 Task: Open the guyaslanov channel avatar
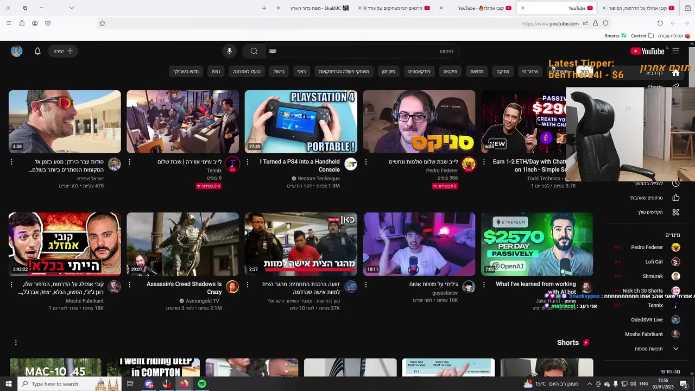coord(469,287)
